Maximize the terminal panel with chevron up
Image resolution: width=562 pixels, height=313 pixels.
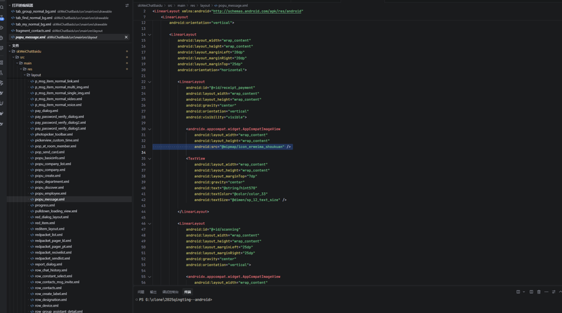pyautogui.click(x=560, y=292)
